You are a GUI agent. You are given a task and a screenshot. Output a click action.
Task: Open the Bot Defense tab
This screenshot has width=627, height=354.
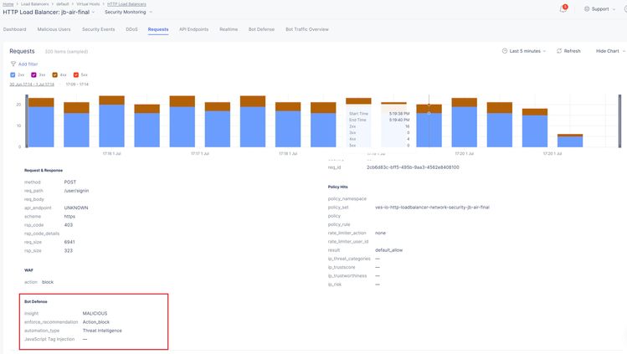click(260, 29)
